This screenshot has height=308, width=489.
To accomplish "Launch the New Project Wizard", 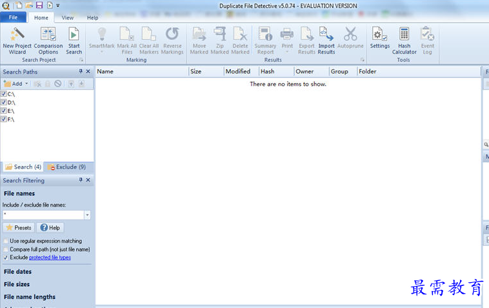I will pos(17,41).
